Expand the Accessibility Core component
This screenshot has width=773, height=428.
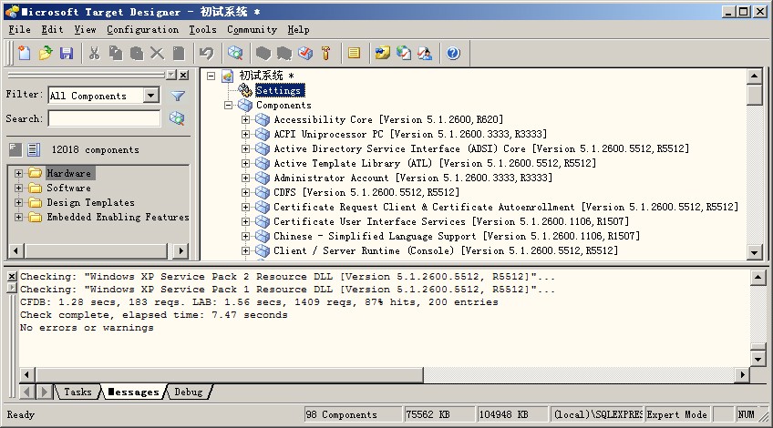[x=245, y=119]
